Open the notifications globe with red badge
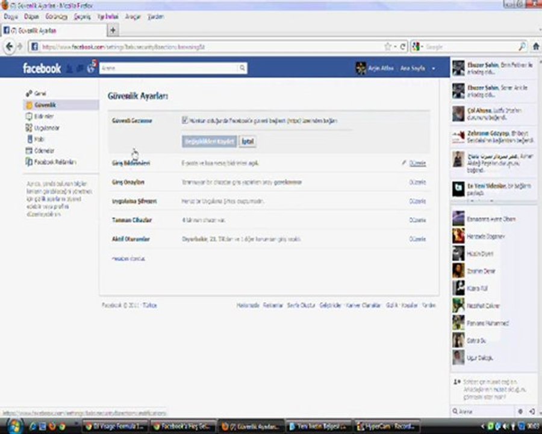Image resolution: width=542 pixels, height=434 pixels. click(x=92, y=67)
